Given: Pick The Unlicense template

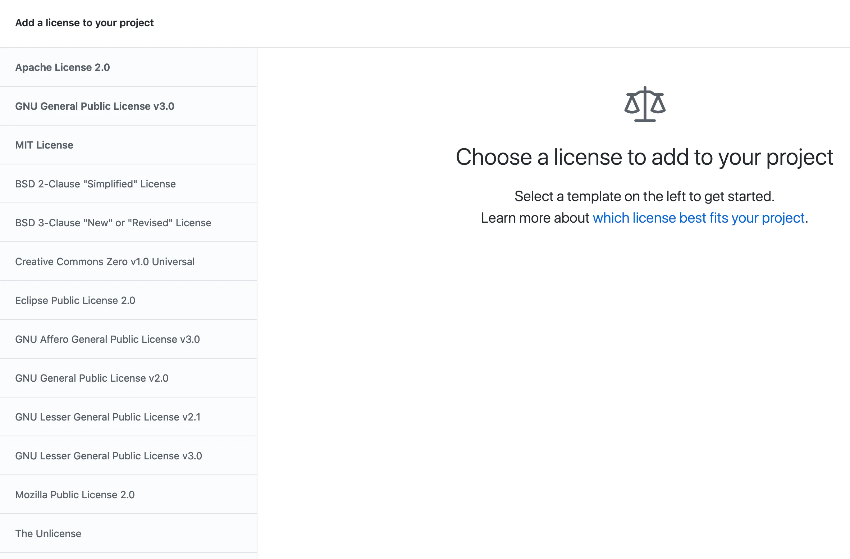Looking at the screenshot, I should coord(48,533).
